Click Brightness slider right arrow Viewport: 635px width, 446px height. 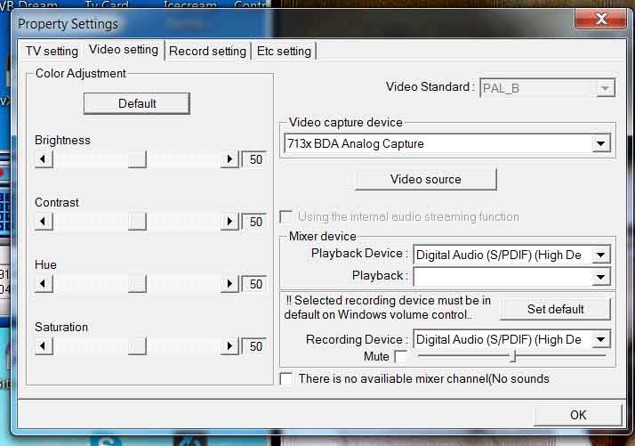[x=230, y=159]
